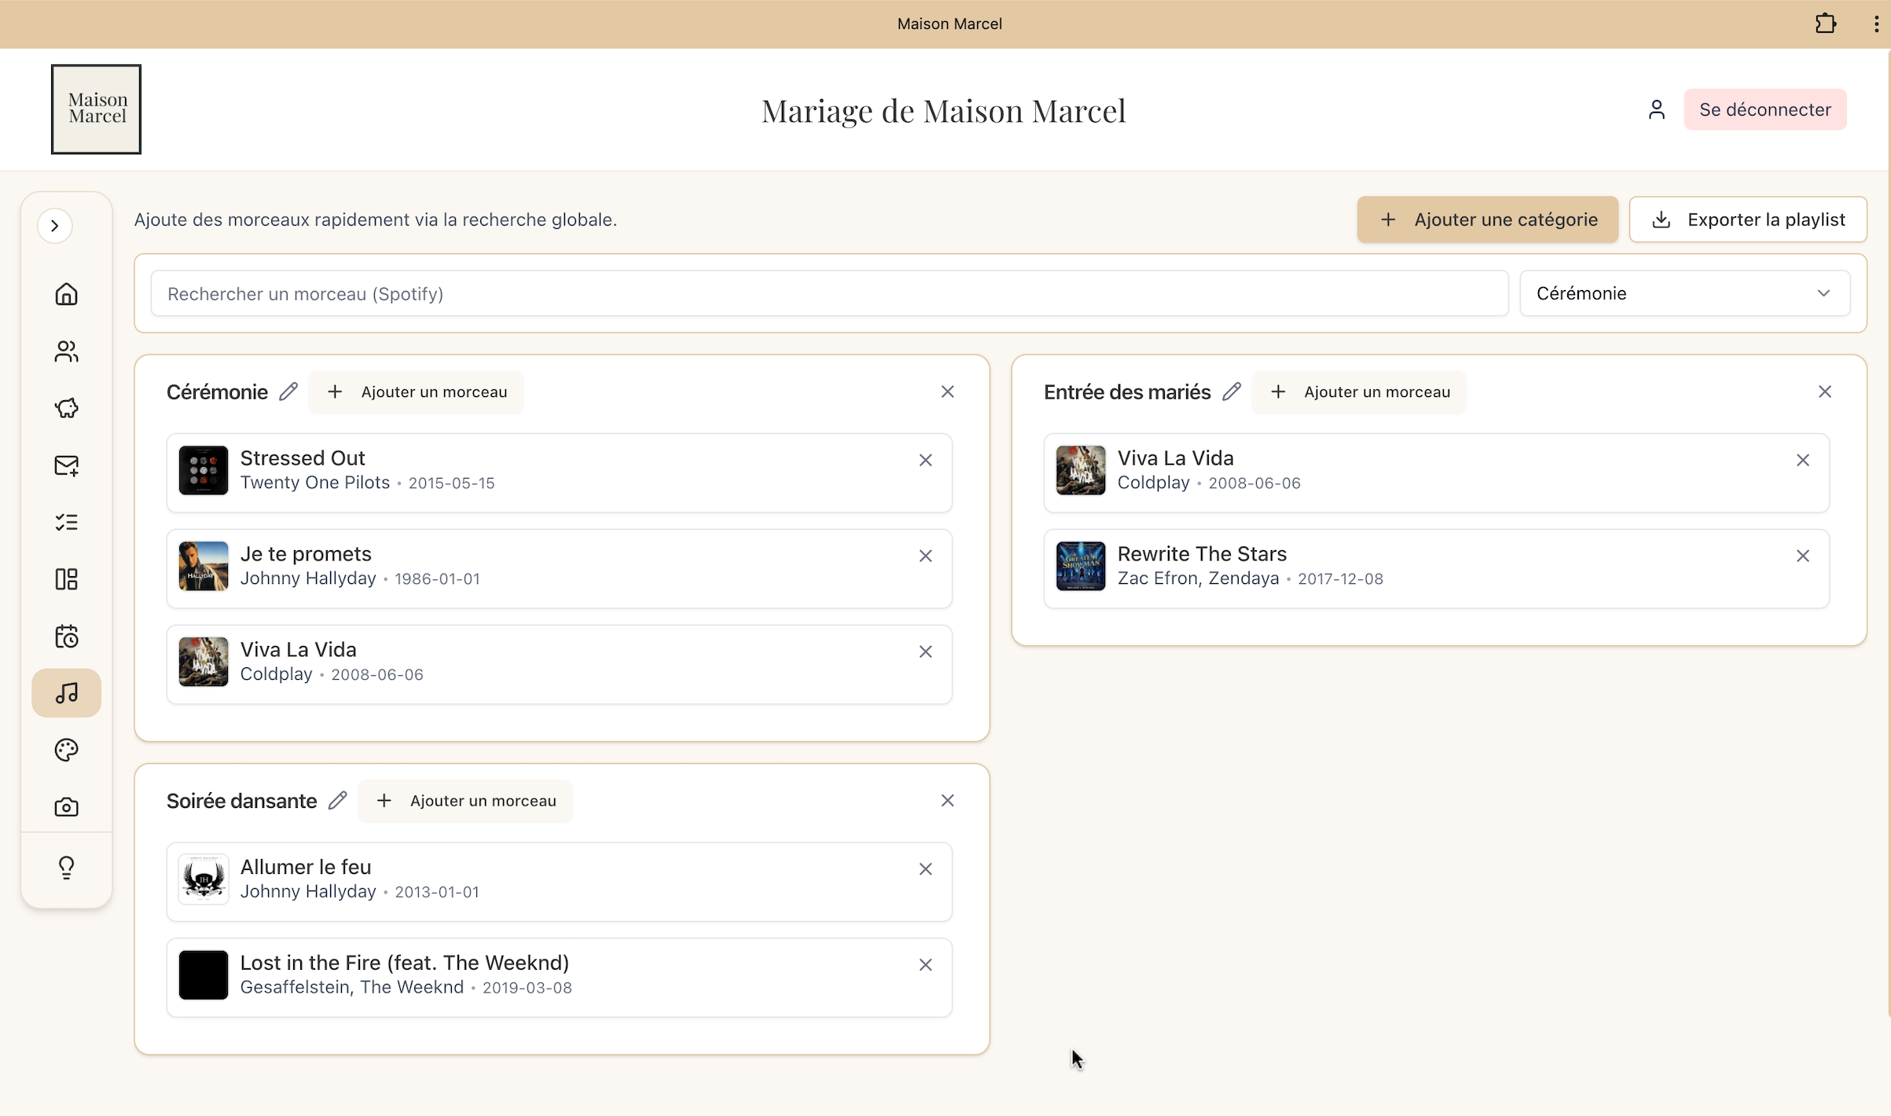Open the guests icon in sidebar
1891x1116 pixels.
click(x=66, y=351)
